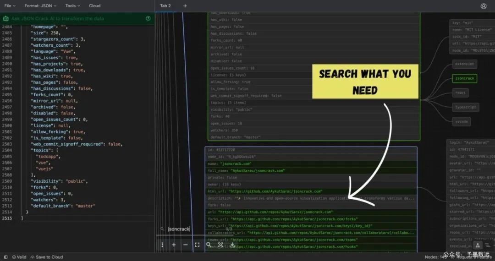Open the Tools menu
The height and width of the screenshot is (261, 495).
point(72,5)
